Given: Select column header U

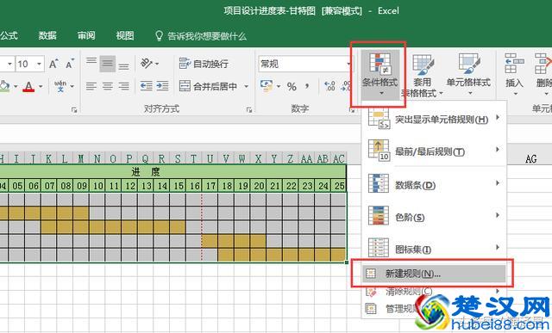Looking at the screenshot, I should coord(210,159).
